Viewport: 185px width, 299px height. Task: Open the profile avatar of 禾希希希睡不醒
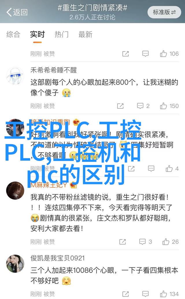[x=15, y=76]
